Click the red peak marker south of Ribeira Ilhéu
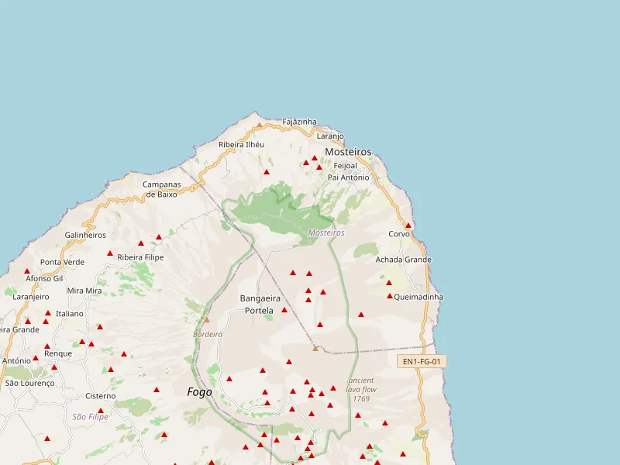This screenshot has height=465, width=620. point(267,171)
